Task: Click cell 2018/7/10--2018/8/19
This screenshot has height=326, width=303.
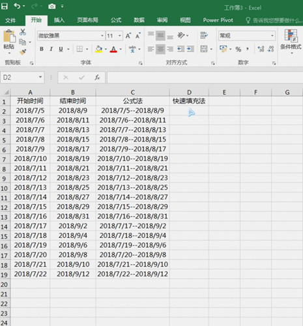Action: (x=132, y=159)
